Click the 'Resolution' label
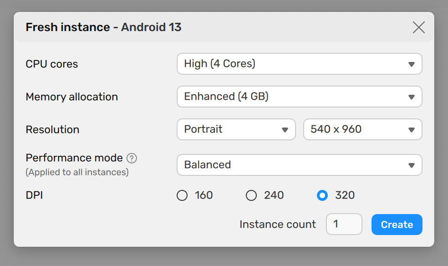This screenshot has width=448, height=266. point(52,129)
